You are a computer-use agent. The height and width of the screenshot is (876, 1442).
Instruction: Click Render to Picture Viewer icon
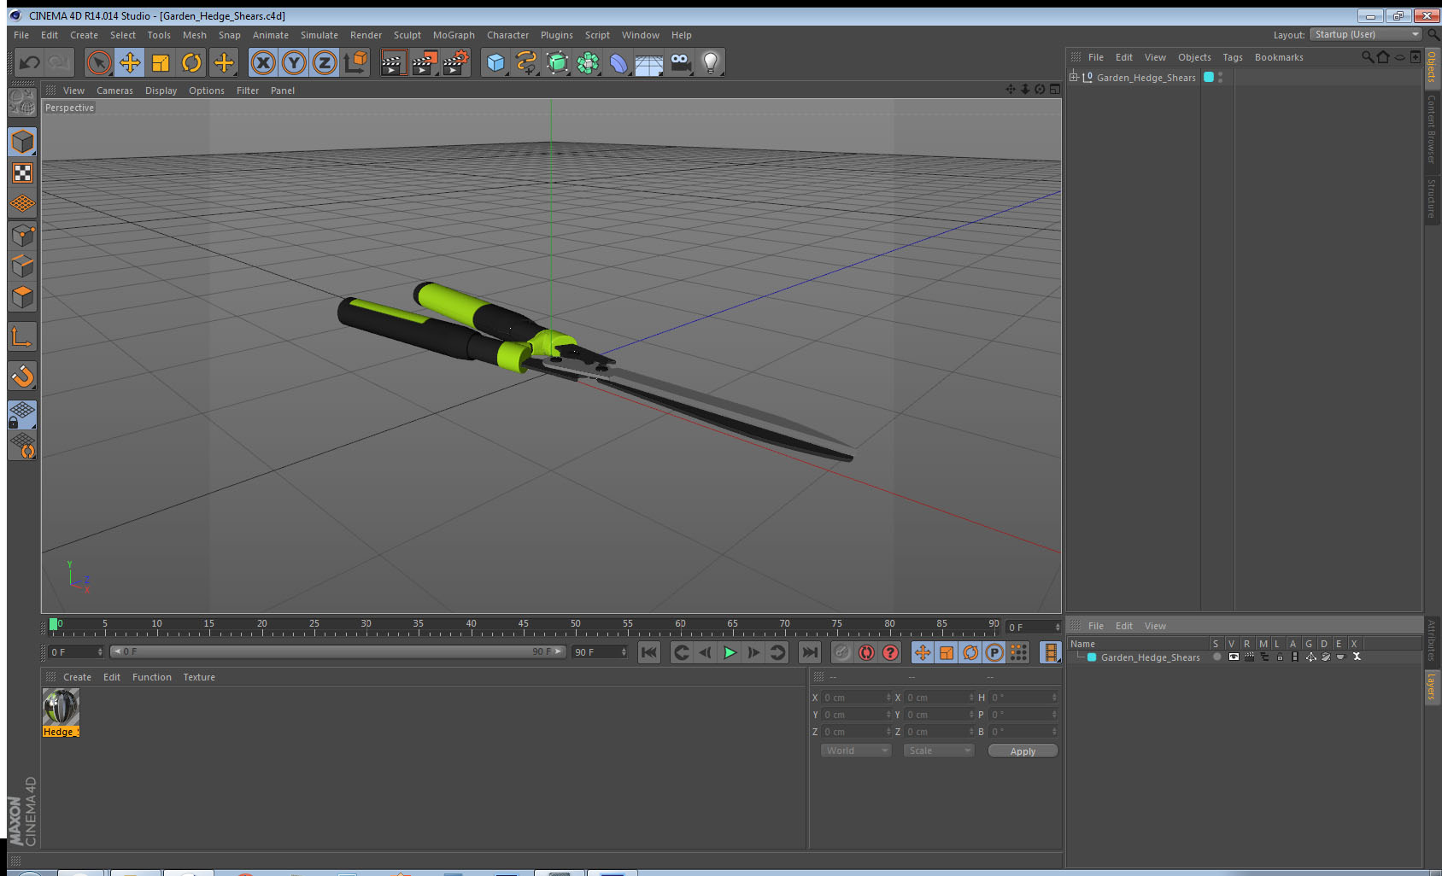[x=424, y=62]
